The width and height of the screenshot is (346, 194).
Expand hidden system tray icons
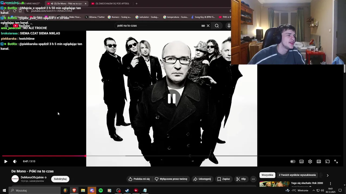click(314, 190)
